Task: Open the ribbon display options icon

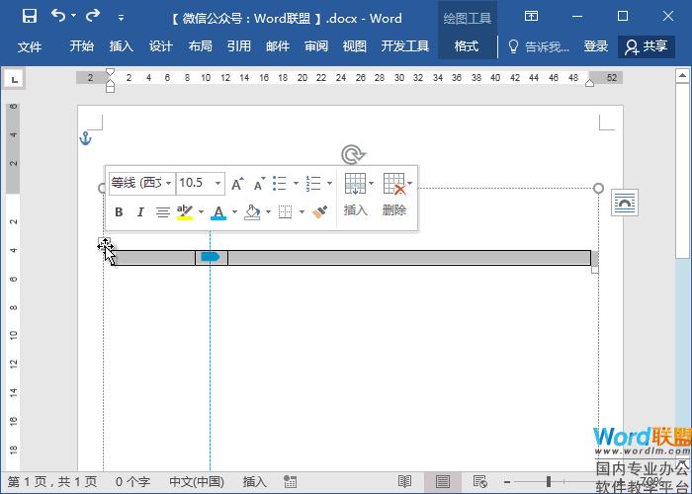Action: (531, 17)
